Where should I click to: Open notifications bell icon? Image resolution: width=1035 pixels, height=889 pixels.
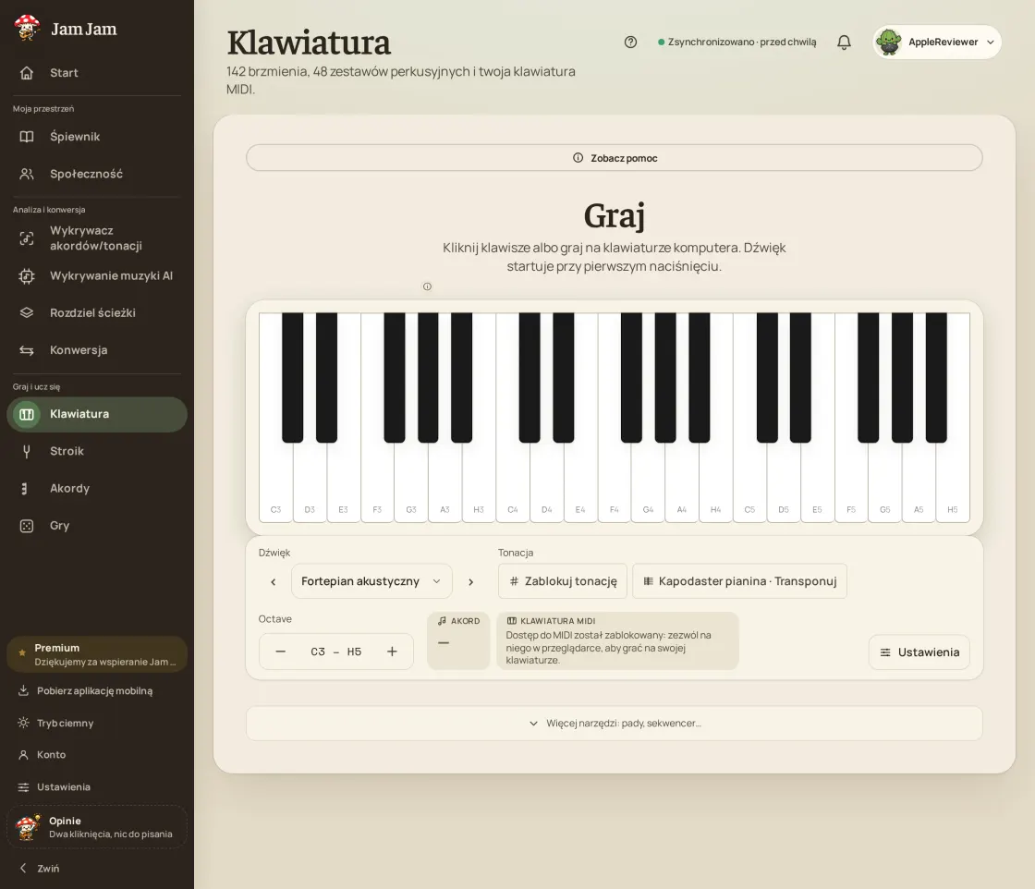(x=844, y=43)
